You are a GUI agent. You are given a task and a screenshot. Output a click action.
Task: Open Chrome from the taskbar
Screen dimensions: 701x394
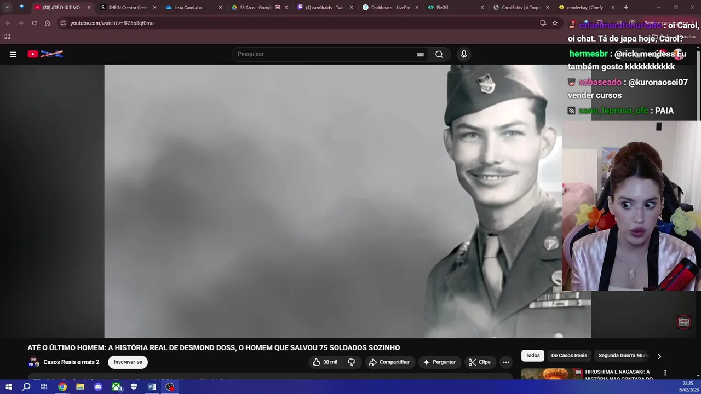click(x=62, y=387)
